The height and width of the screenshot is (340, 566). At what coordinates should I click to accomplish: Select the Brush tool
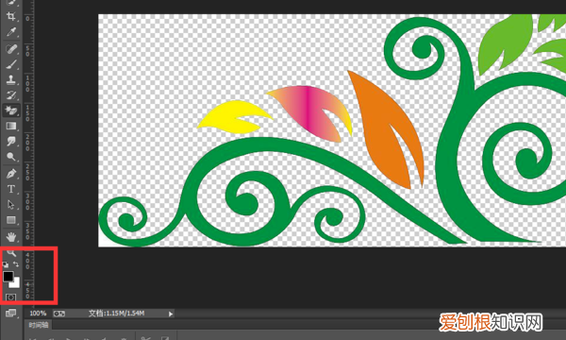click(x=11, y=64)
